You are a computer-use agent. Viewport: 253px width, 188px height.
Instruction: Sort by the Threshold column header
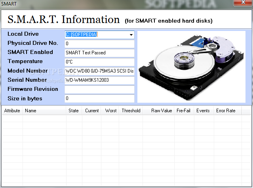coord(131,111)
